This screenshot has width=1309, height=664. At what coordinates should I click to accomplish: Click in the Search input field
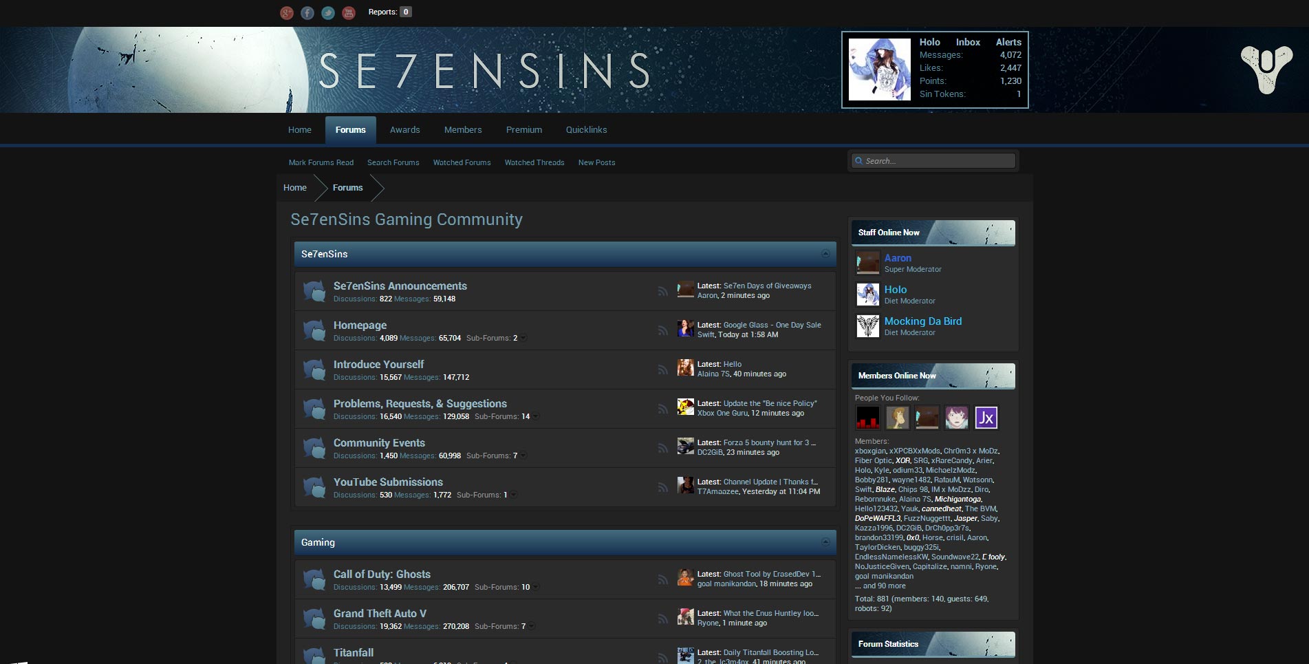click(x=934, y=161)
